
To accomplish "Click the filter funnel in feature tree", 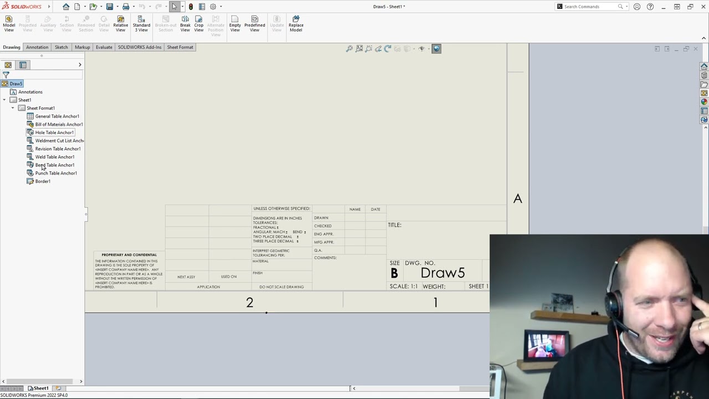I will (x=6, y=75).
